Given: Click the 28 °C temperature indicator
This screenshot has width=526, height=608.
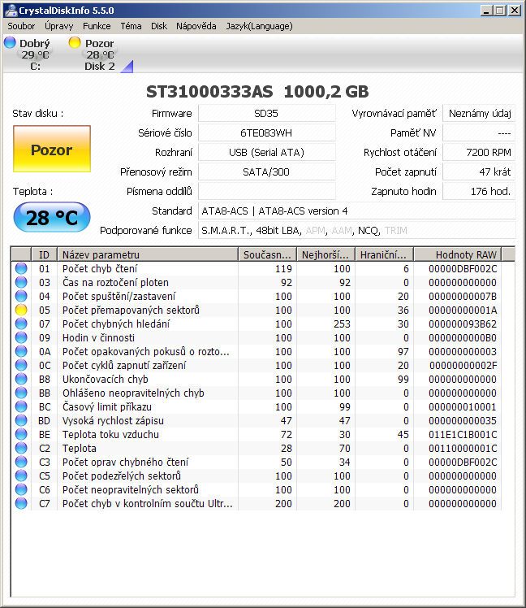Looking at the screenshot, I should click(x=52, y=217).
